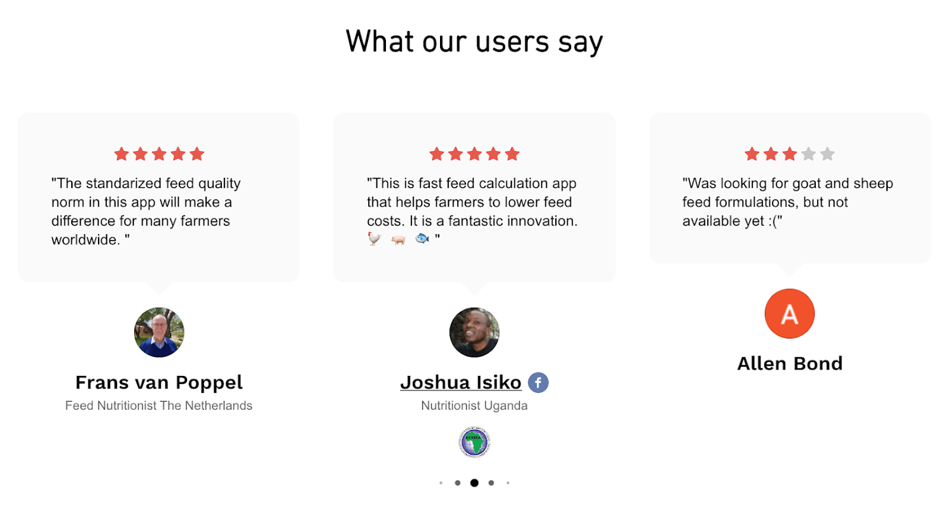Open the Joshua Isiko profile link
The image size is (950, 508).
[460, 382]
